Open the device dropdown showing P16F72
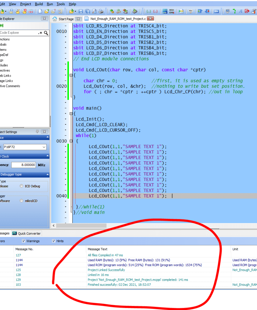257x310 pixels. [x=44, y=147]
